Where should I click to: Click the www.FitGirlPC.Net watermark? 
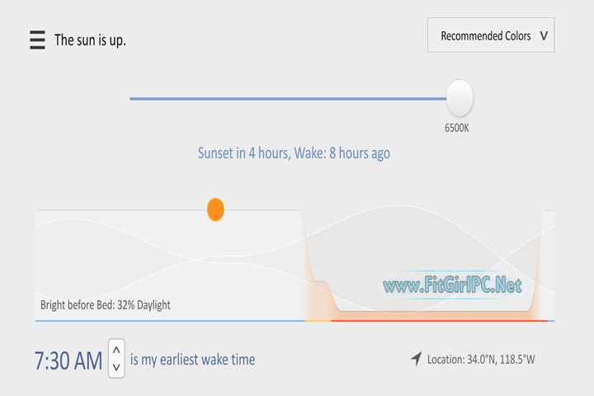click(452, 286)
